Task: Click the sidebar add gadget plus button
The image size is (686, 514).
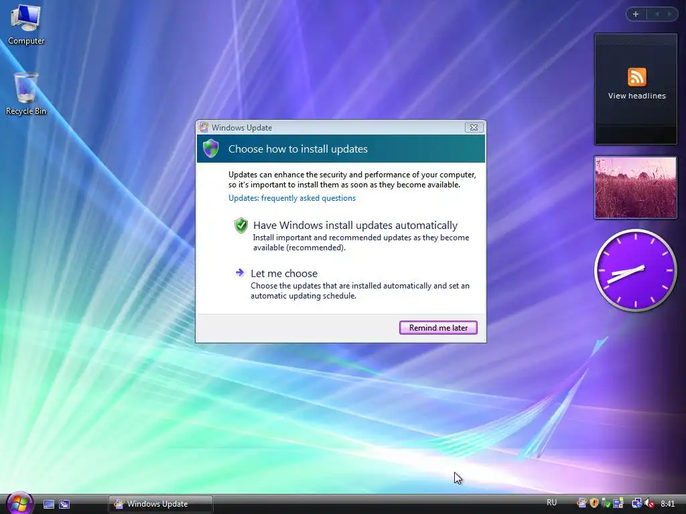Action: click(636, 14)
